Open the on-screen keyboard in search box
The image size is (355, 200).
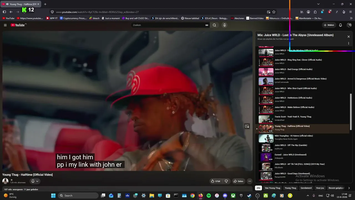(x=207, y=25)
